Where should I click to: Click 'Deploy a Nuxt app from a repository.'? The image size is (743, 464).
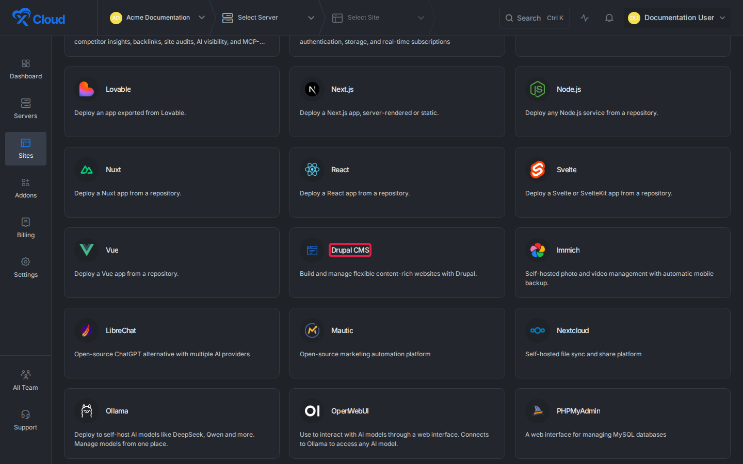127,193
